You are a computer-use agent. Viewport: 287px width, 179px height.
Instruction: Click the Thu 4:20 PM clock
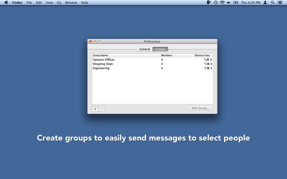pos(250,3)
